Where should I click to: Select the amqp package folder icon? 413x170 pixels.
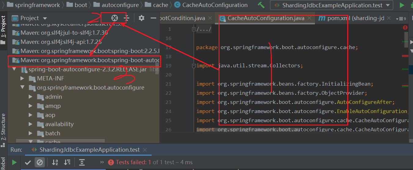40,106
